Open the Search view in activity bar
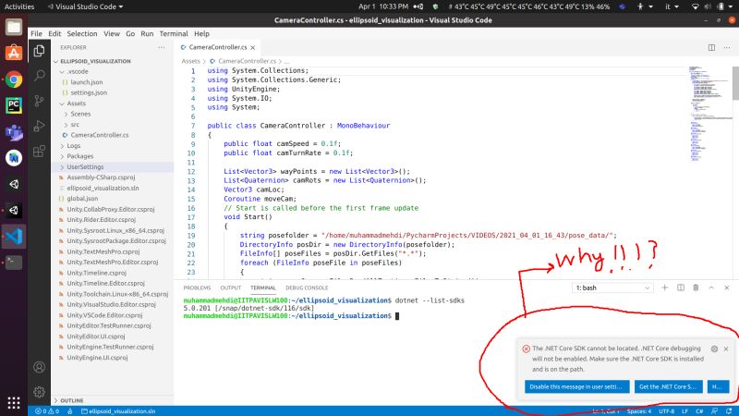 (39, 76)
